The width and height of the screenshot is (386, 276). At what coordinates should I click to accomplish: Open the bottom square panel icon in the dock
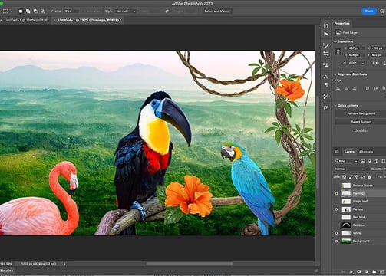[326, 108]
